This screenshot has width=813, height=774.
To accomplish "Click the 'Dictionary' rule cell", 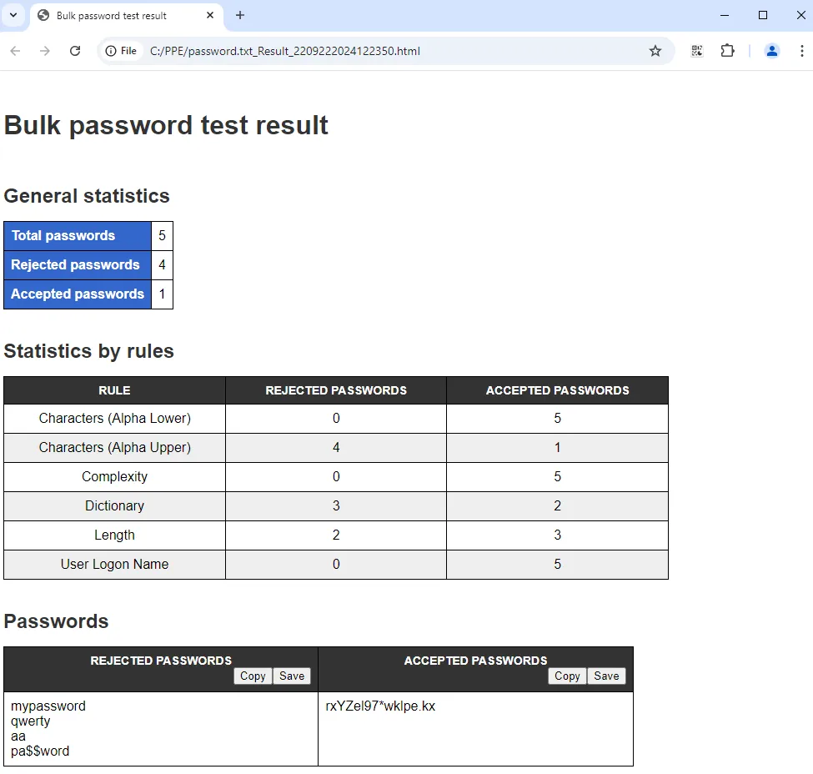I will pos(114,505).
